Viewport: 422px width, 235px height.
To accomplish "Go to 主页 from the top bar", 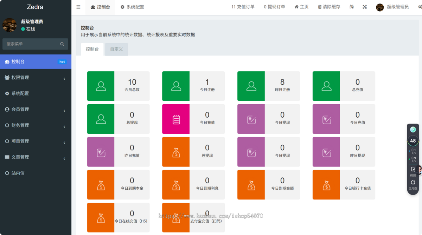I will point(301,7).
